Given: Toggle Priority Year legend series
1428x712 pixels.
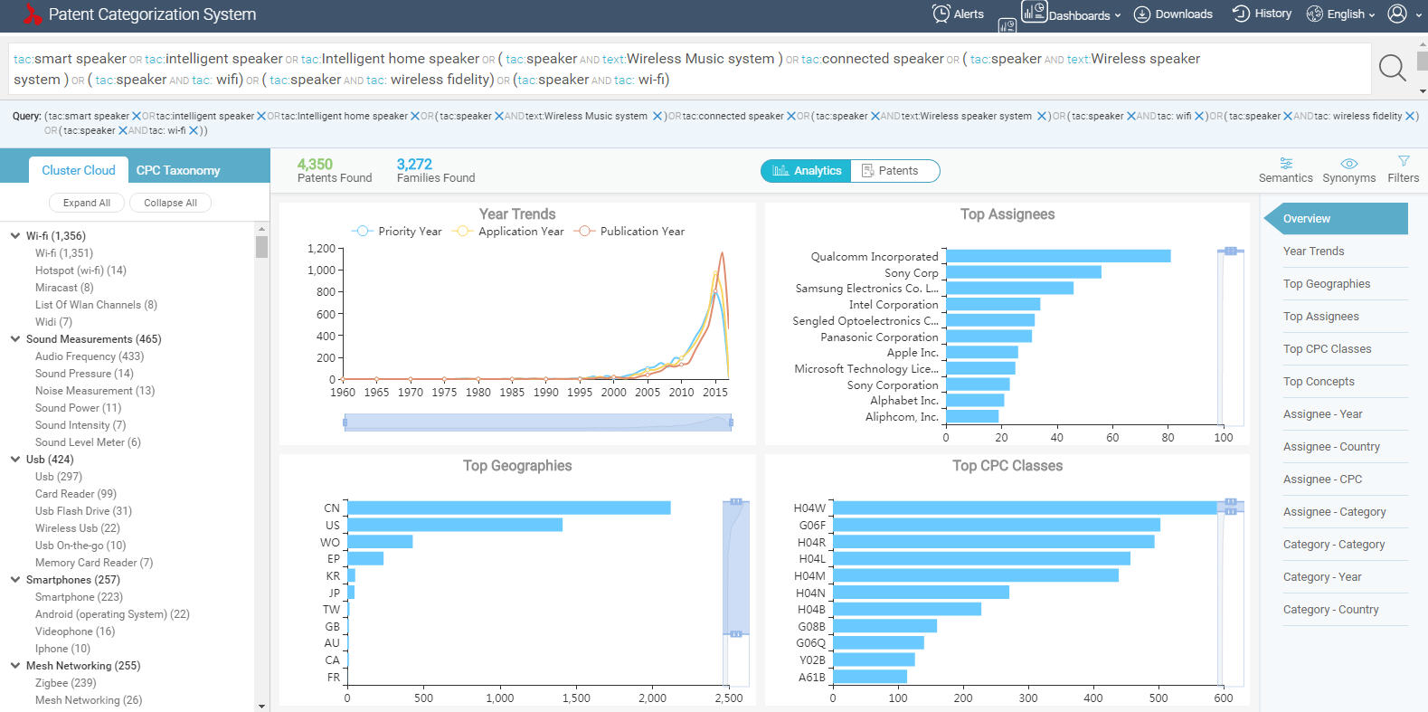Looking at the screenshot, I should pyautogui.click(x=397, y=232).
